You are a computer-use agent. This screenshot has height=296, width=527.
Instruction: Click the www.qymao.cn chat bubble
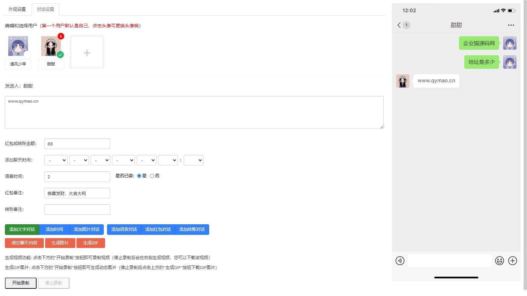pyautogui.click(x=436, y=81)
